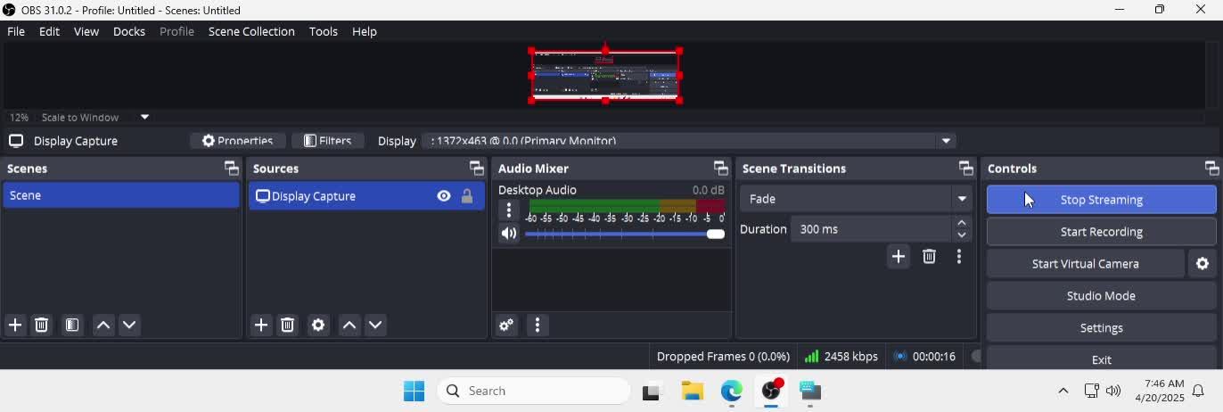Viewport: 1223px width, 412px height.
Task: Open virtual camera settings gear
Action: (1202, 264)
